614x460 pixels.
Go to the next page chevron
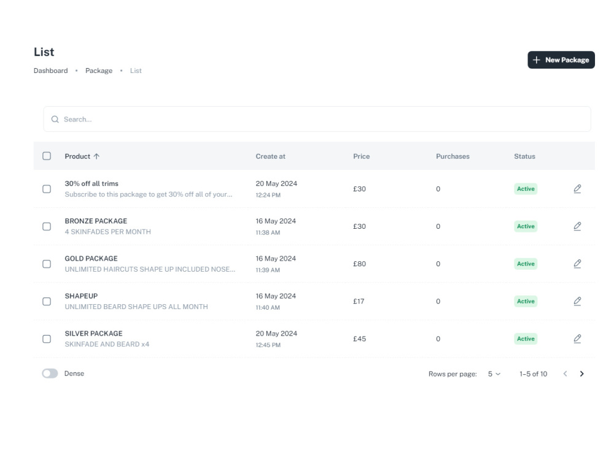pyautogui.click(x=581, y=373)
